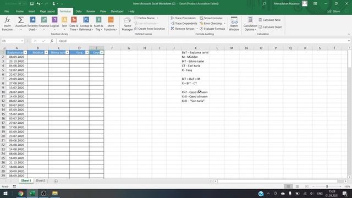Open Recently Used functions list
The width and height of the screenshot is (352, 198).
click(32, 24)
